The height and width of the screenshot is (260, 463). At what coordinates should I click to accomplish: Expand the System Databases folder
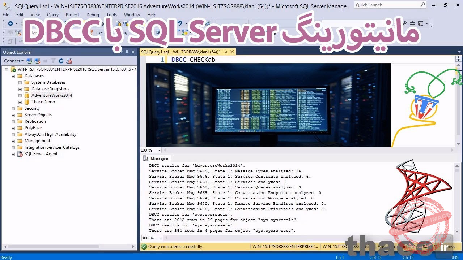[x=20, y=82]
